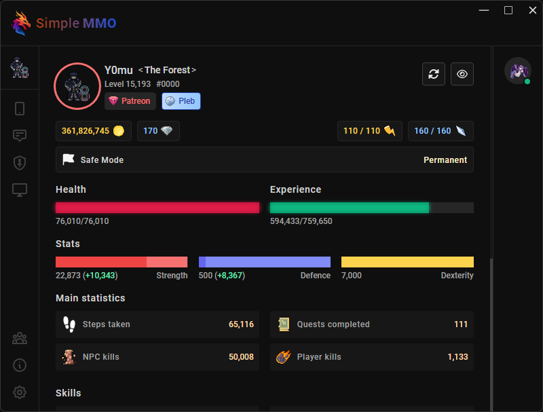Expand the gold coins balance display
The width and height of the screenshot is (543, 412).
pos(93,130)
